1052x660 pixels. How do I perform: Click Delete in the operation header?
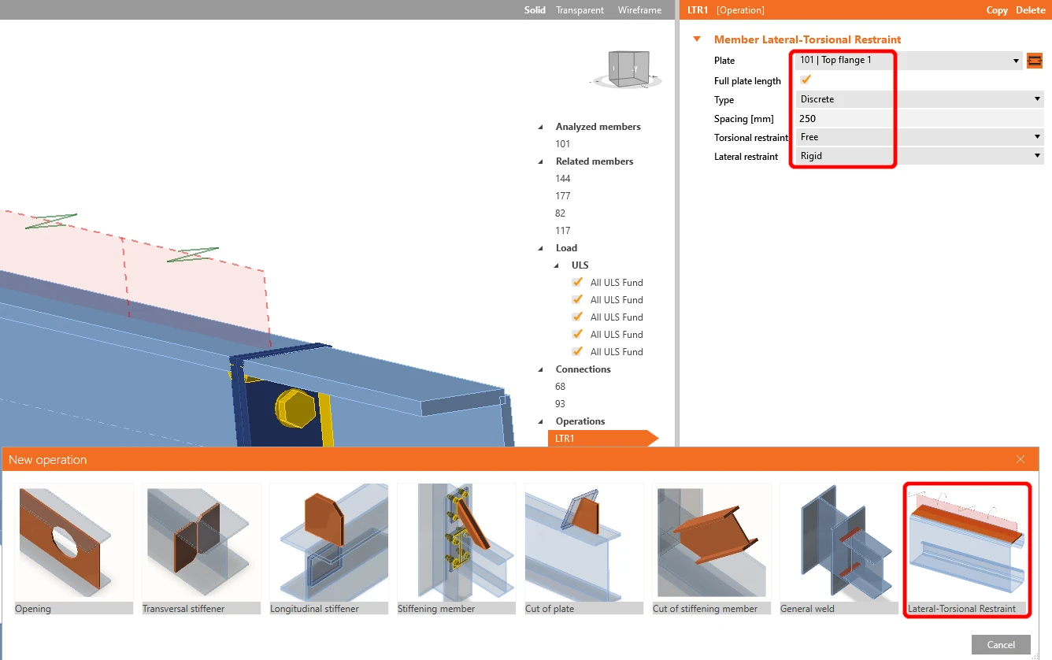[x=1030, y=10]
